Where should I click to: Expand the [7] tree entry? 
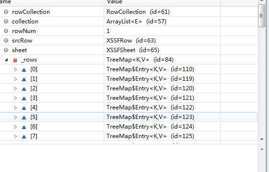pos(15,137)
